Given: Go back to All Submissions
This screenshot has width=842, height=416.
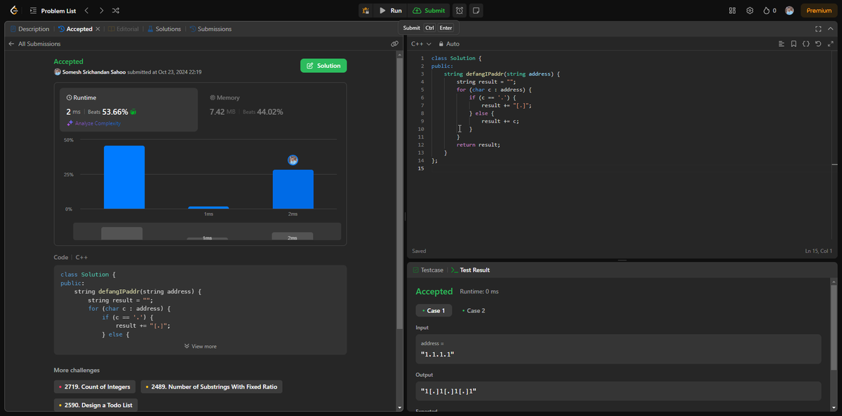Looking at the screenshot, I should point(34,43).
